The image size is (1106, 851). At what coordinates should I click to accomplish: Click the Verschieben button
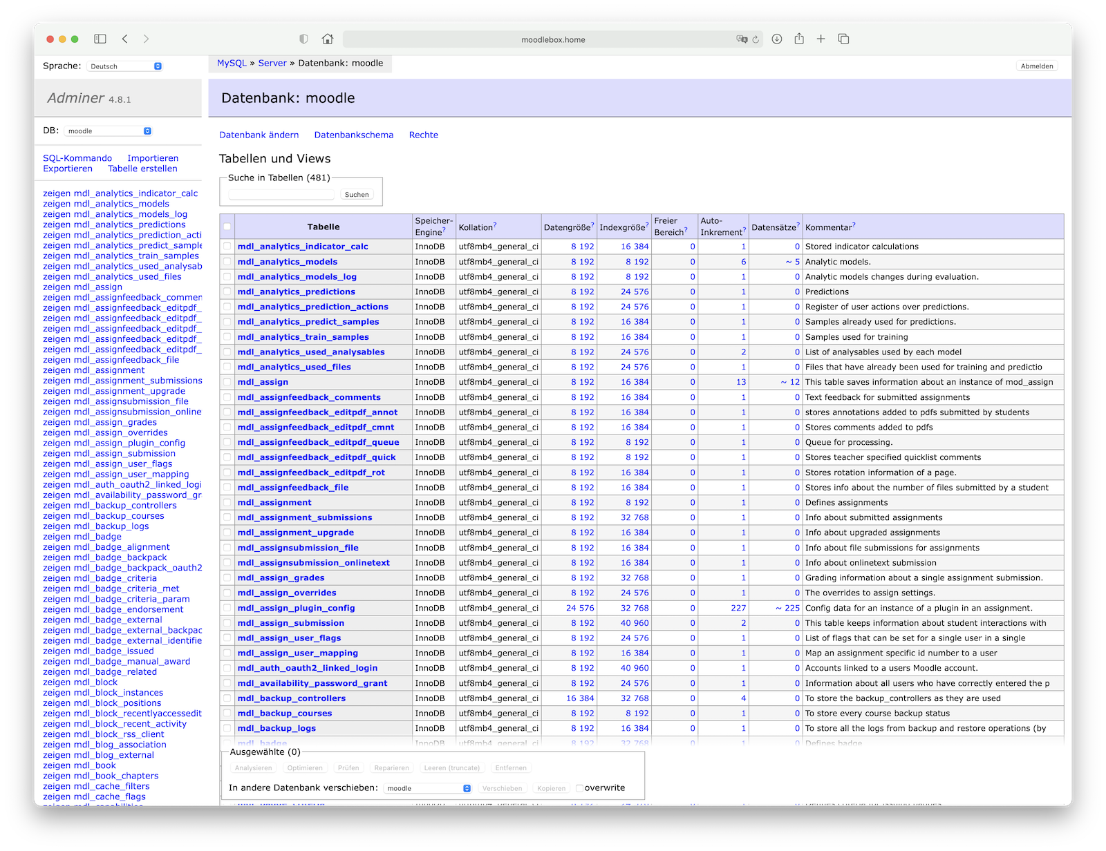point(502,788)
